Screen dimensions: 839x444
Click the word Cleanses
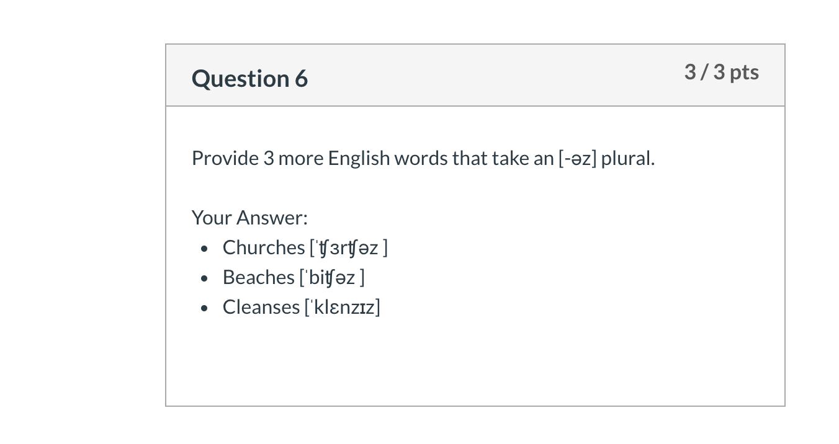pos(261,307)
